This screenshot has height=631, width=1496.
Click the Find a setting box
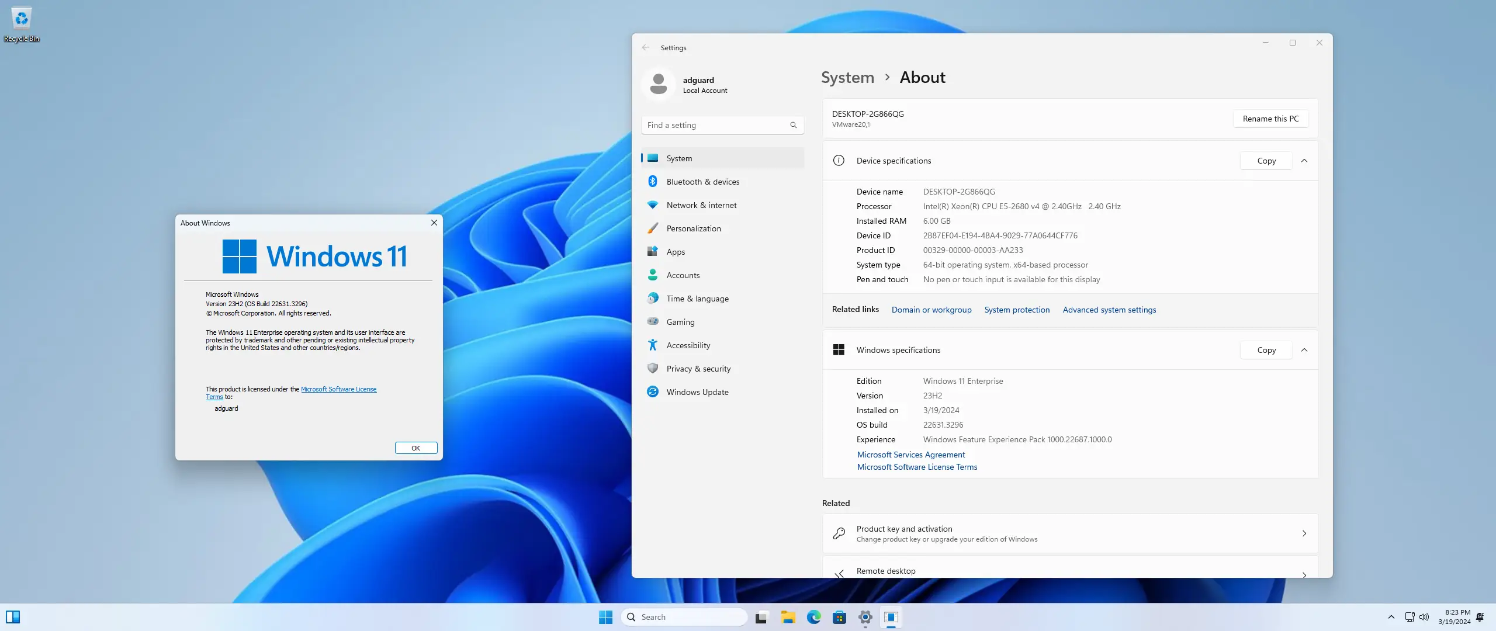[x=716, y=125]
